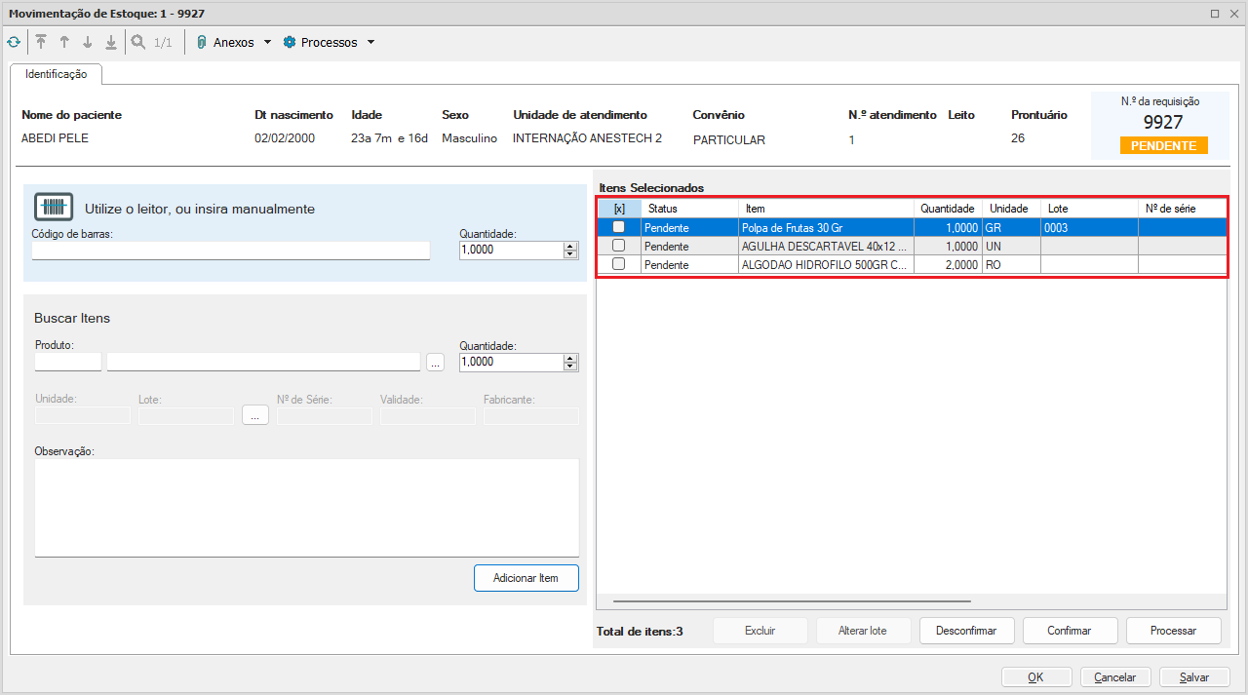Sort by Status column header
The height and width of the screenshot is (695, 1248).
click(x=689, y=209)
